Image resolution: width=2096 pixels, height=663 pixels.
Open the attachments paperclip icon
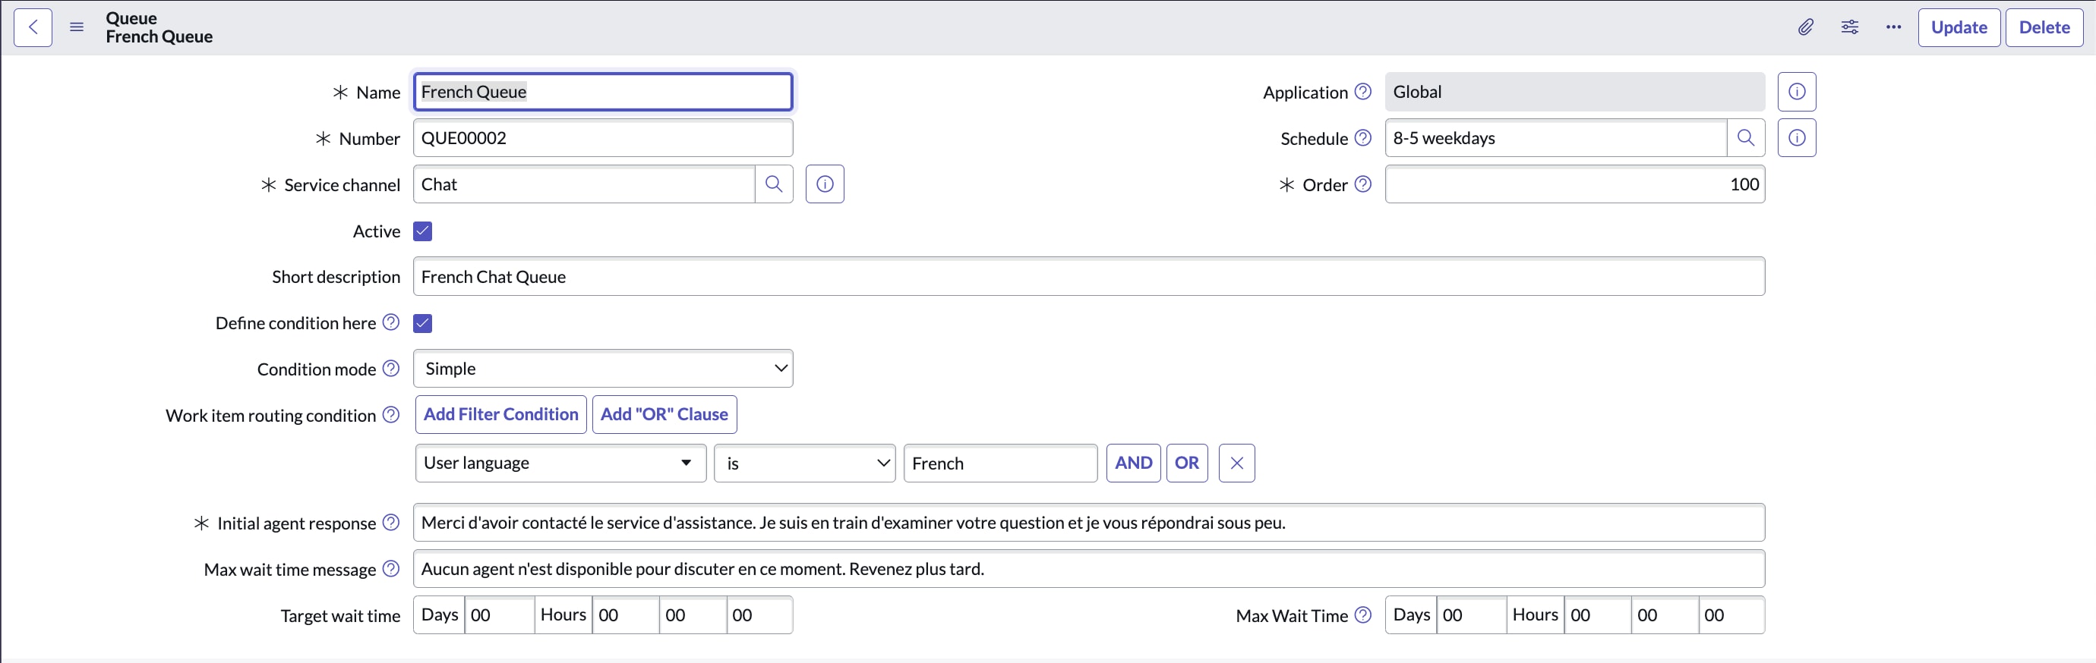click(1806, 27)
